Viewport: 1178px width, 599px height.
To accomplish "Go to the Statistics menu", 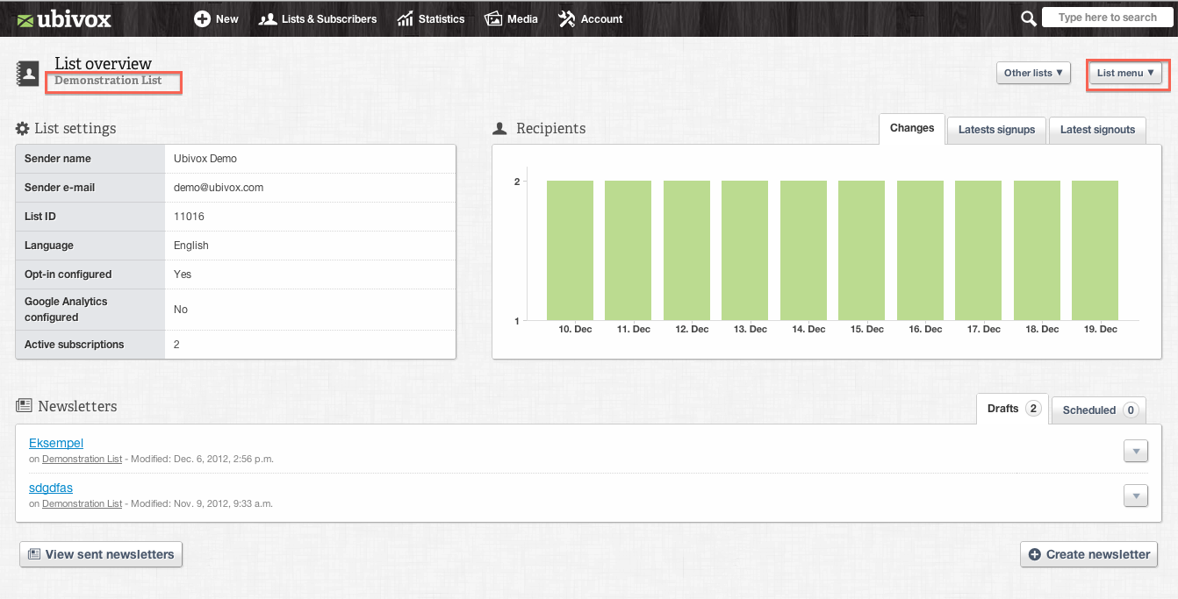I will (430, 18).
